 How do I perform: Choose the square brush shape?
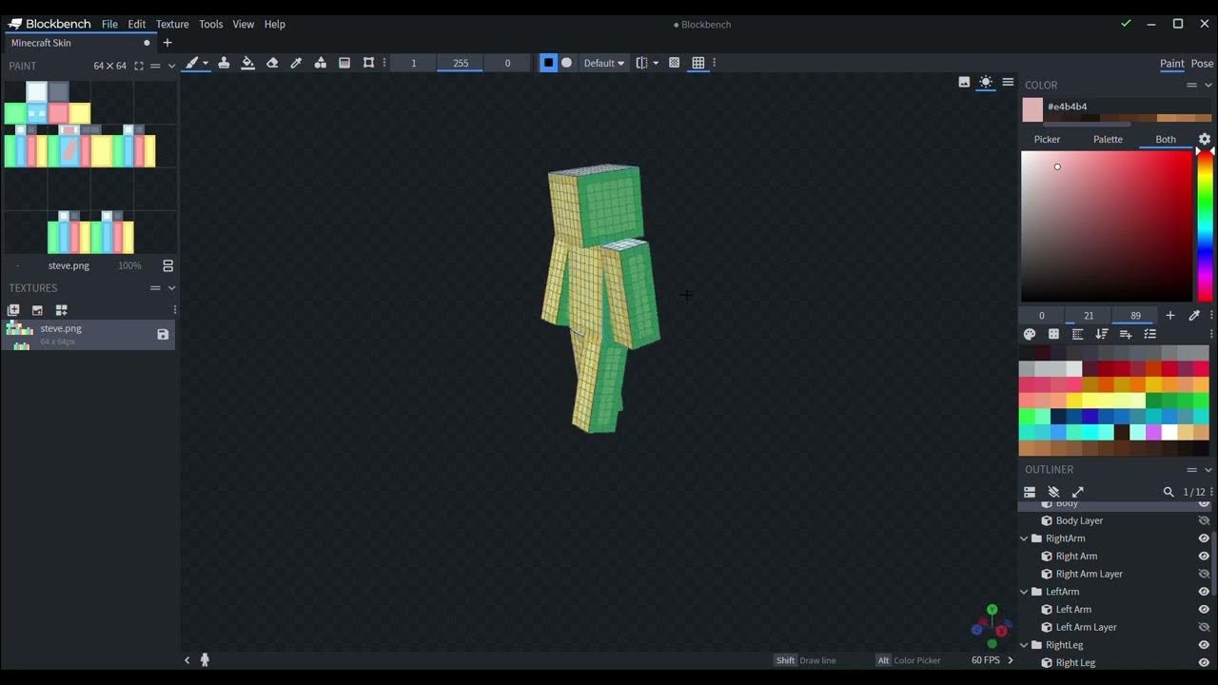click(548, 63)
